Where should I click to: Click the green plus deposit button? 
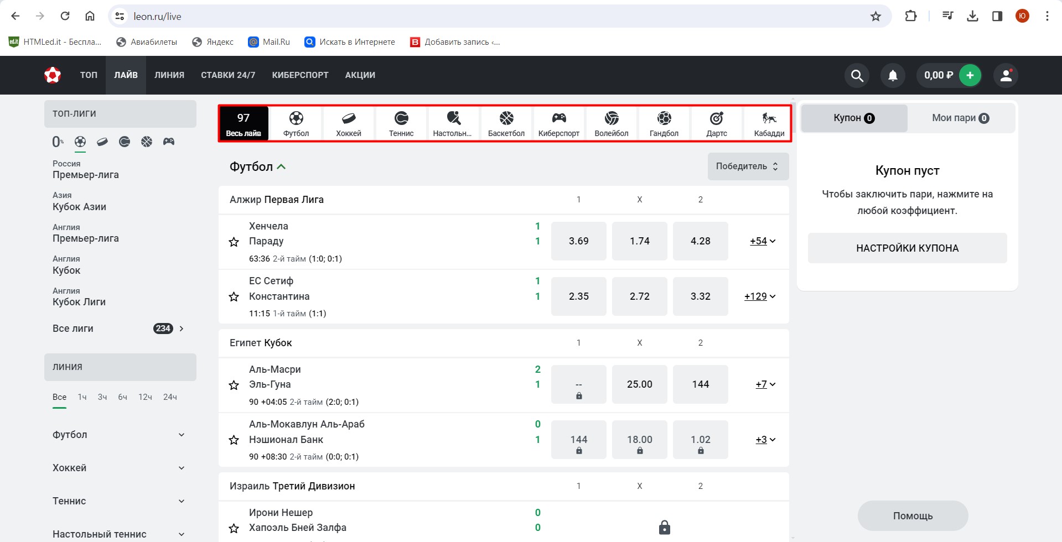pos(970,76)
